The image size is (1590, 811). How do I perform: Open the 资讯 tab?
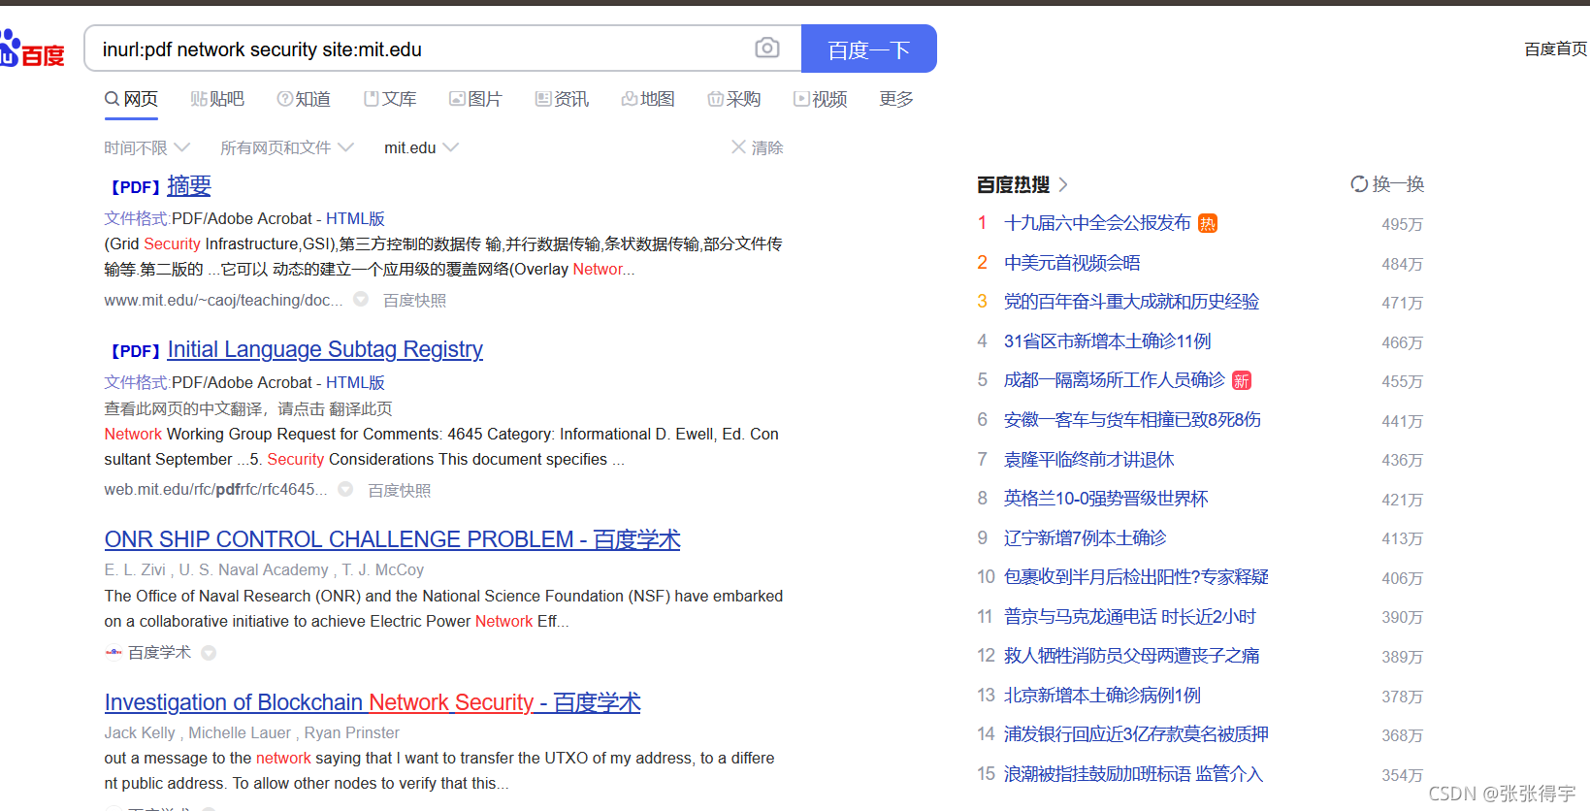[x=562, y=99]
